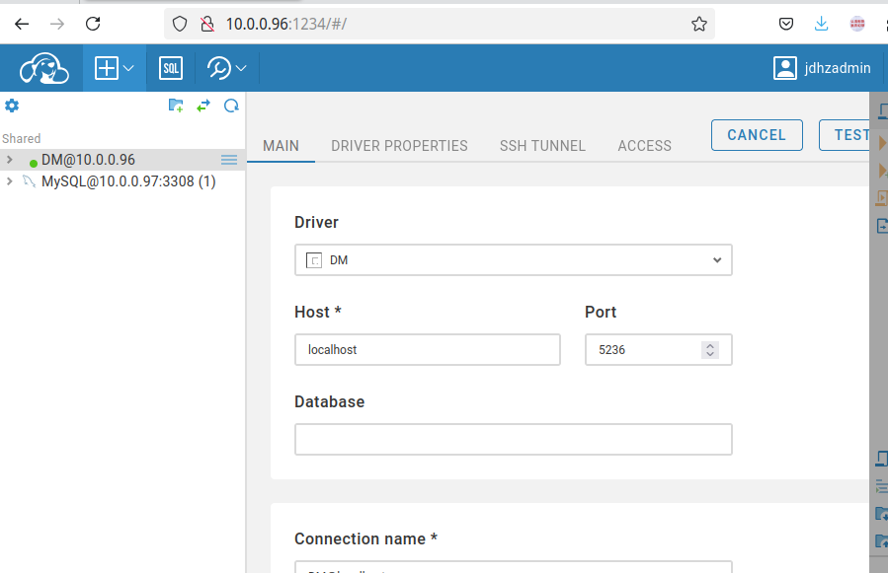Switch to the DRIVER PROPERTIES tab
This screenshot has height=573, width=888.
coord(399,146)
